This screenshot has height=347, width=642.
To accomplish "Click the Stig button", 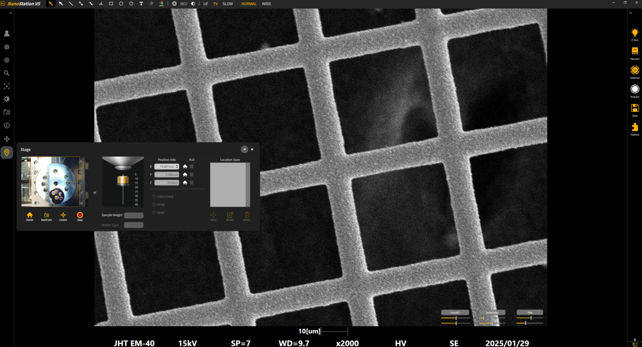I will tap(530, 312).
